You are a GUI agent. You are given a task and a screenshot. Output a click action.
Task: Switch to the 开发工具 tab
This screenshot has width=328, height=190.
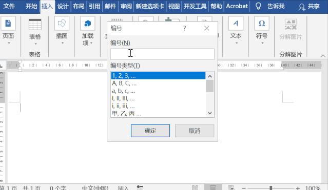point(195,6)
